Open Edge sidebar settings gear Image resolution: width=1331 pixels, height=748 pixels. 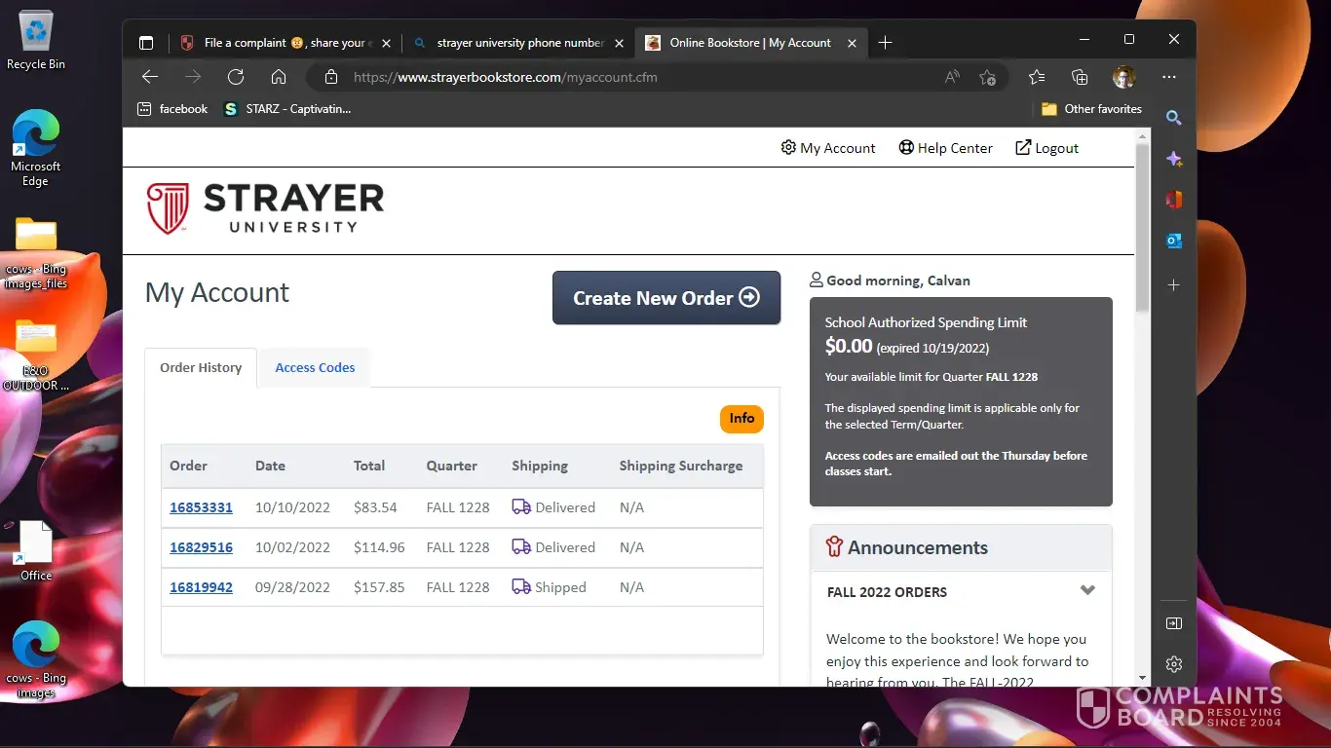click(1174, 664)
